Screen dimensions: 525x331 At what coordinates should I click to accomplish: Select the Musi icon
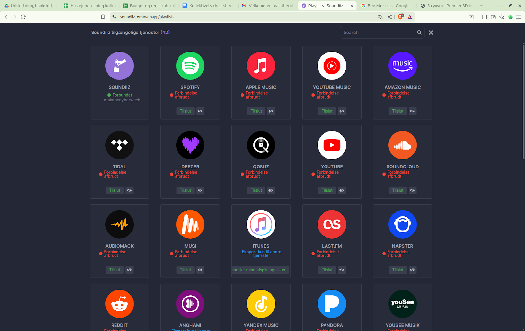point(190,224)
